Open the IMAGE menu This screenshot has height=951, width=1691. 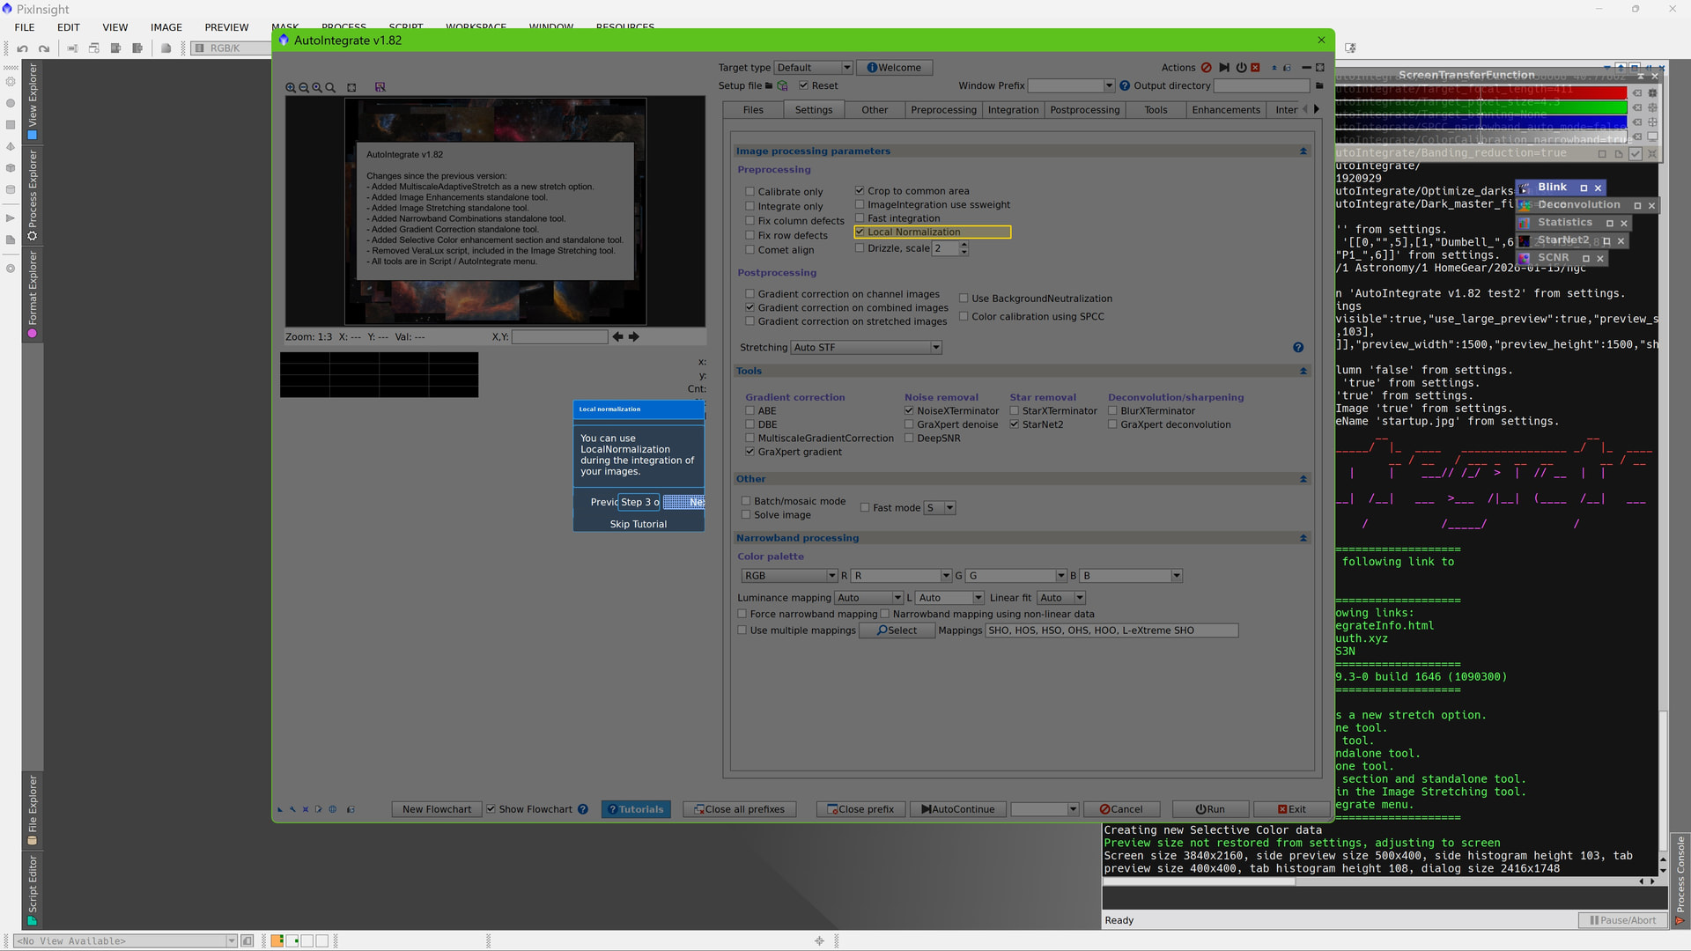(x=166, y=27)
